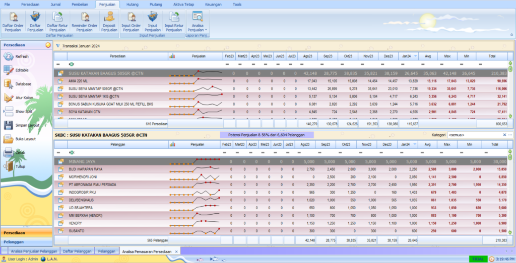The width and height of the screenshot is (516, 263).
Task: Open the Daftar Pelanggan bottom tab
Action: (77, 251)
